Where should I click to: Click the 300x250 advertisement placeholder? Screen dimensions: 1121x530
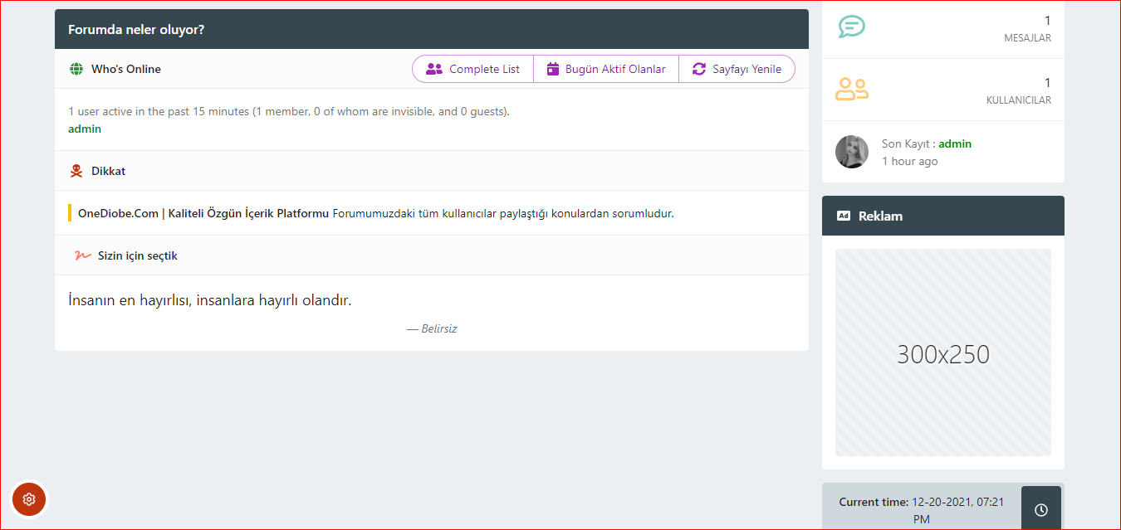pos(942,353)
